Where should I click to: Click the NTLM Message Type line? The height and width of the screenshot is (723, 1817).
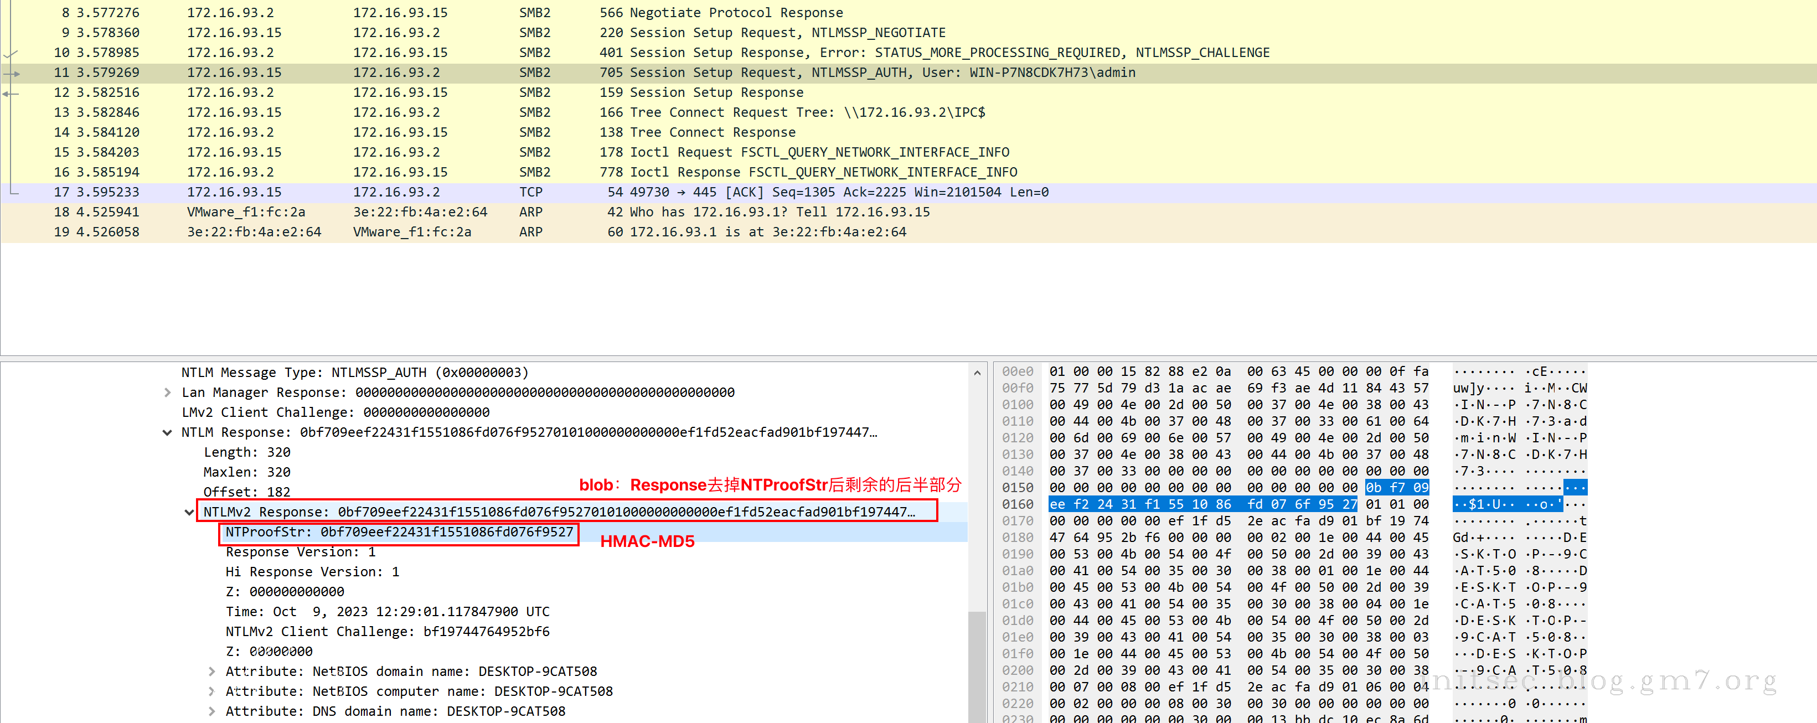[x=354, y=373]
